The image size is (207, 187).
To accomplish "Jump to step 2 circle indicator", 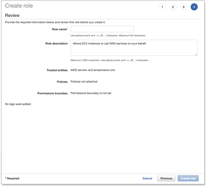I will click(x=173, y=7).
